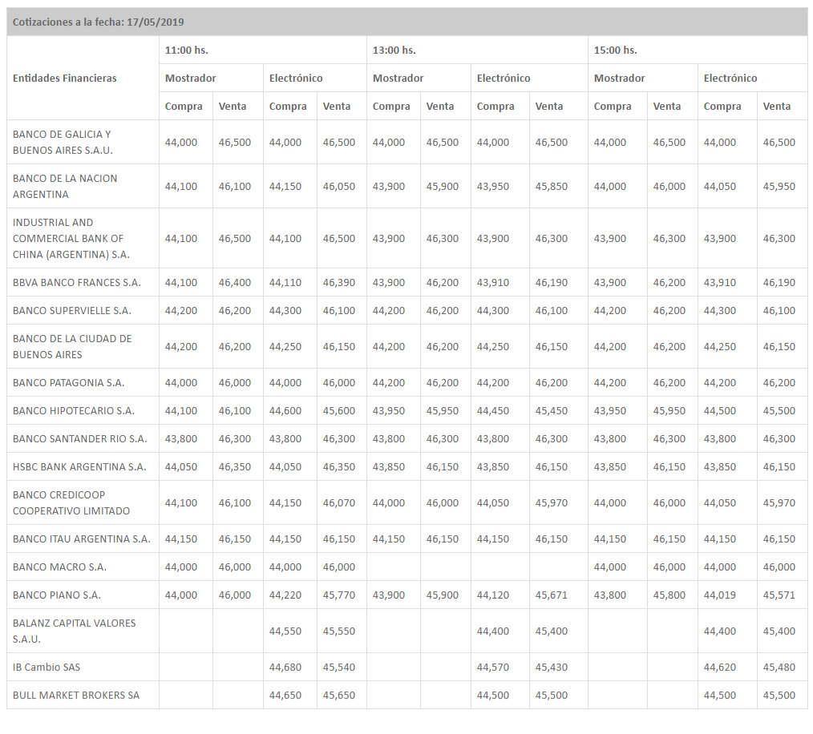Select Balanz Capital value 44,550
Viewport: 813px width, 734px height.
pos(285,631)
